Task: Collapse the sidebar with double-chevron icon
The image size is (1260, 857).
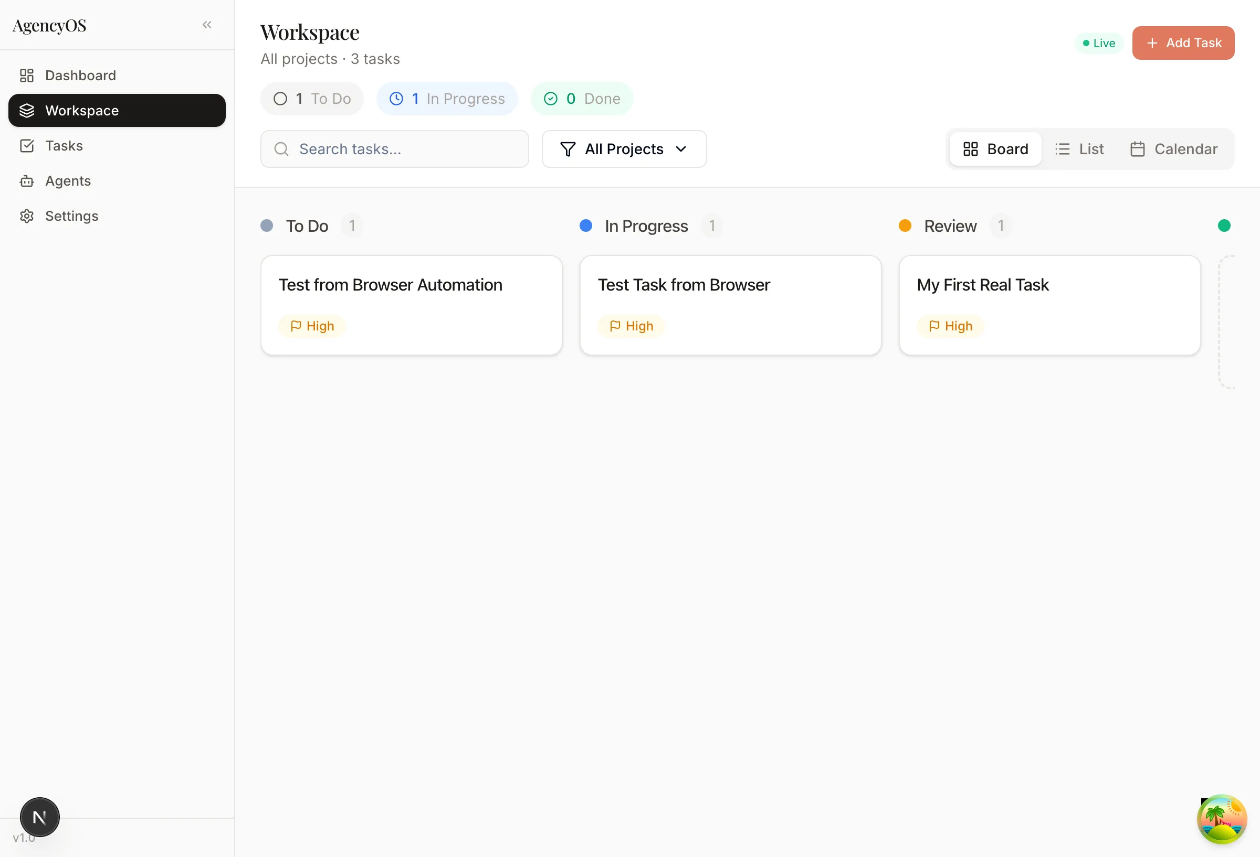Action: coord(206,24)
